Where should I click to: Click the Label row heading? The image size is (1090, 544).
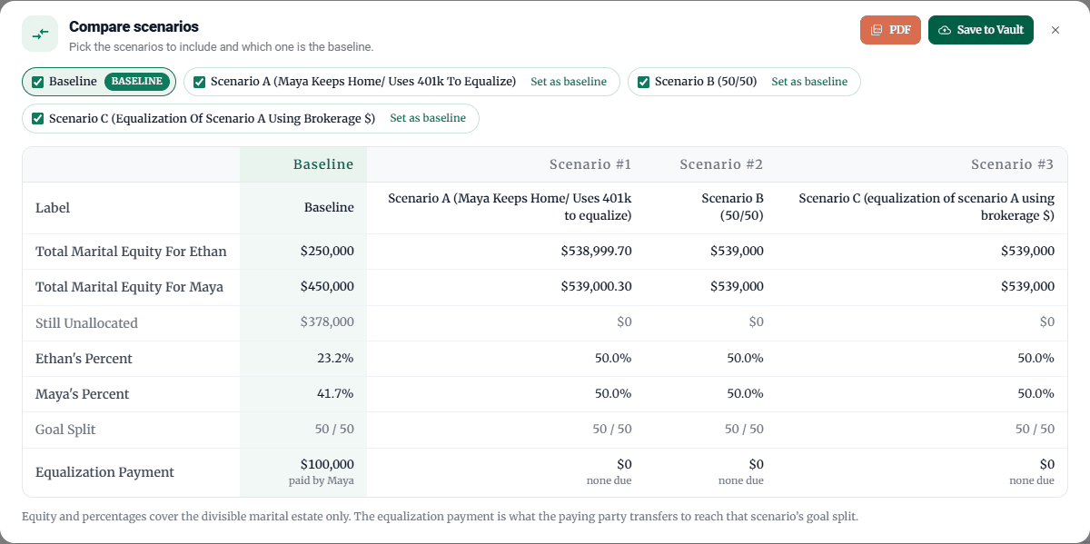53,208
